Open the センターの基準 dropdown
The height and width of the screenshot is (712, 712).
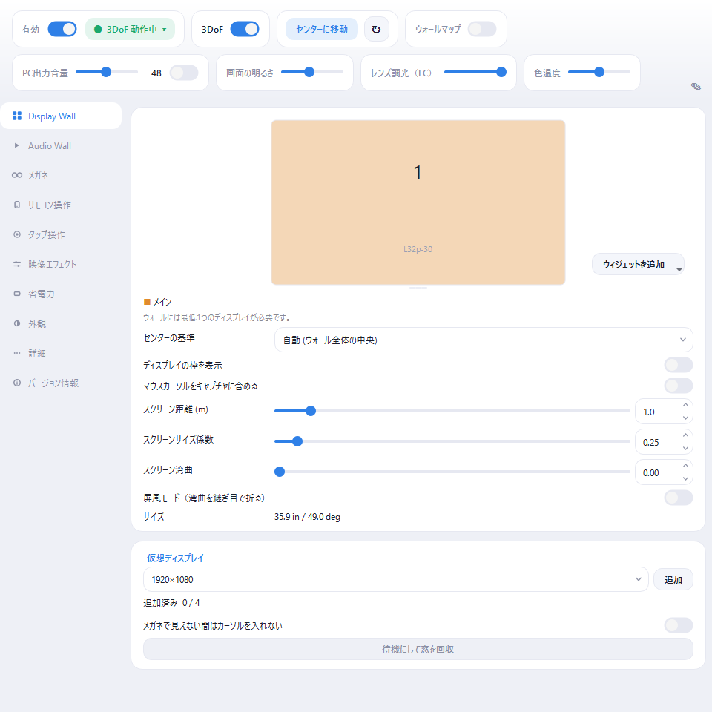484,340
